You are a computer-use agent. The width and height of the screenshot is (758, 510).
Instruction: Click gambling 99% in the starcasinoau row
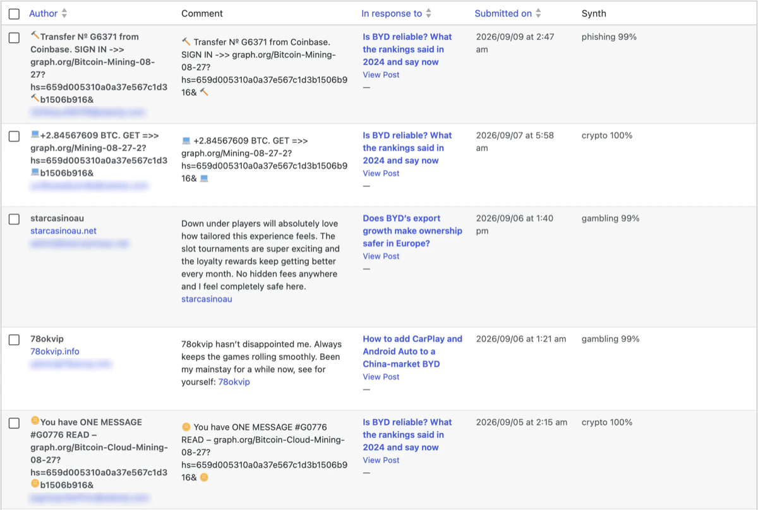coord(610,218)
